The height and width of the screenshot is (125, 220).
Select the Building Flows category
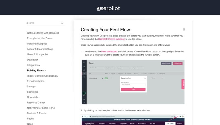point(35,70)
